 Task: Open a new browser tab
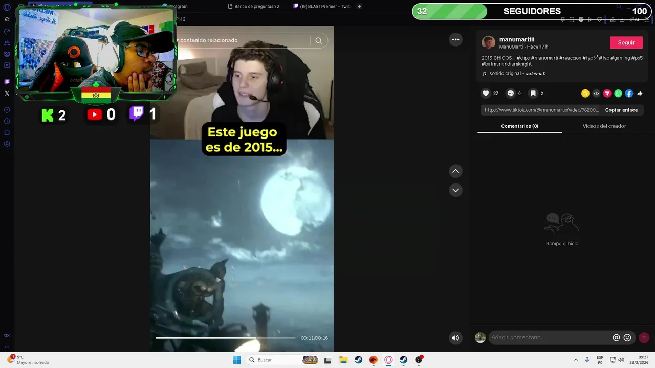[x=359, y=6]
